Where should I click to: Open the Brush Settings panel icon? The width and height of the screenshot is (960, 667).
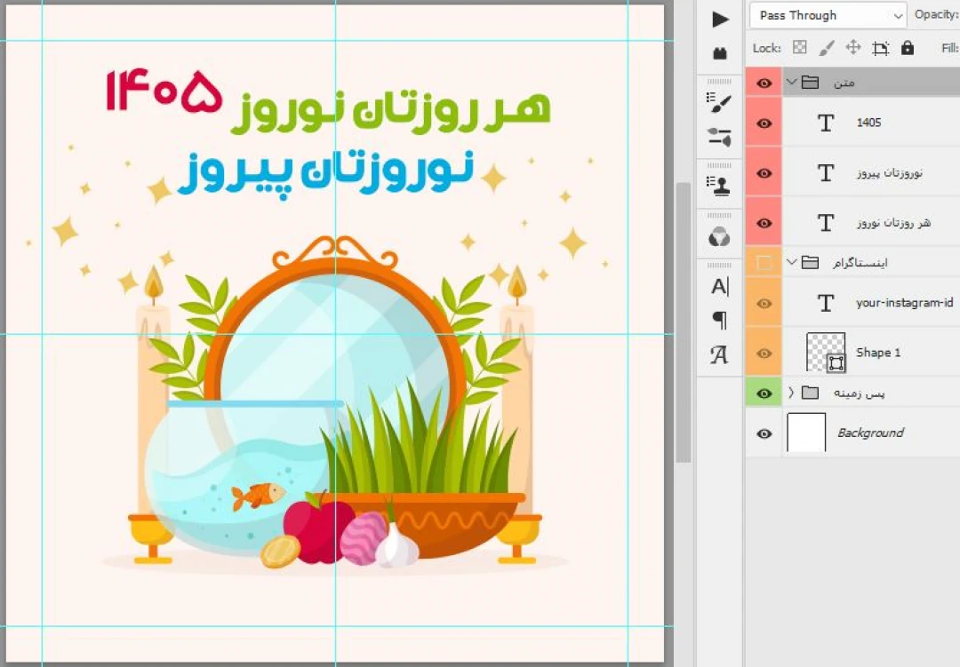click(x=719, y=102)
